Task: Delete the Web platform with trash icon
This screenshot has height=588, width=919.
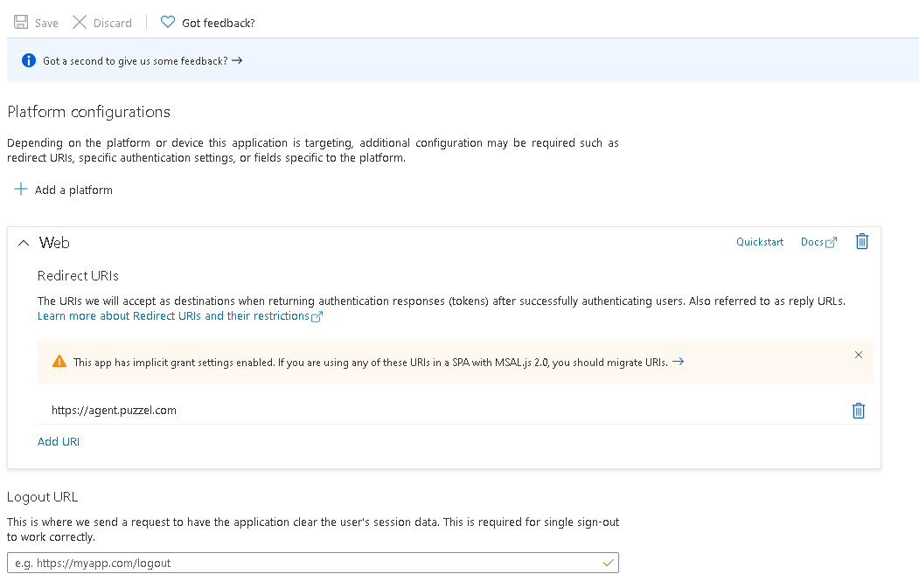Action: click(x=861, y=242)
